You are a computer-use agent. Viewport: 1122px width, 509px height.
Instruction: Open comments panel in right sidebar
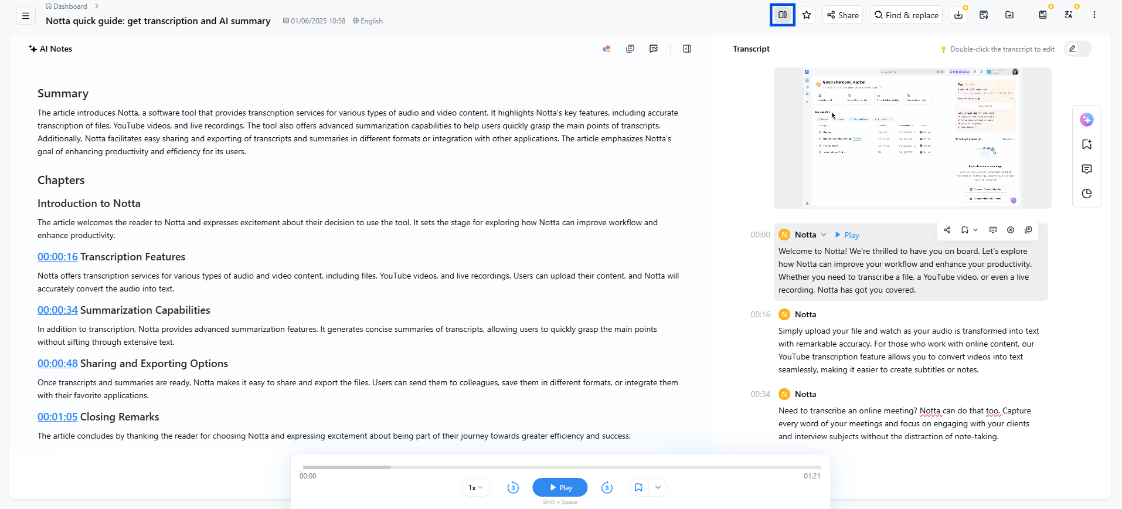(x=1087, y=169)
